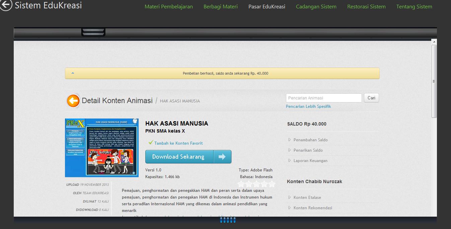Click the HAK ASASI MANUSIA breadcrumb text

coord(180,101)
